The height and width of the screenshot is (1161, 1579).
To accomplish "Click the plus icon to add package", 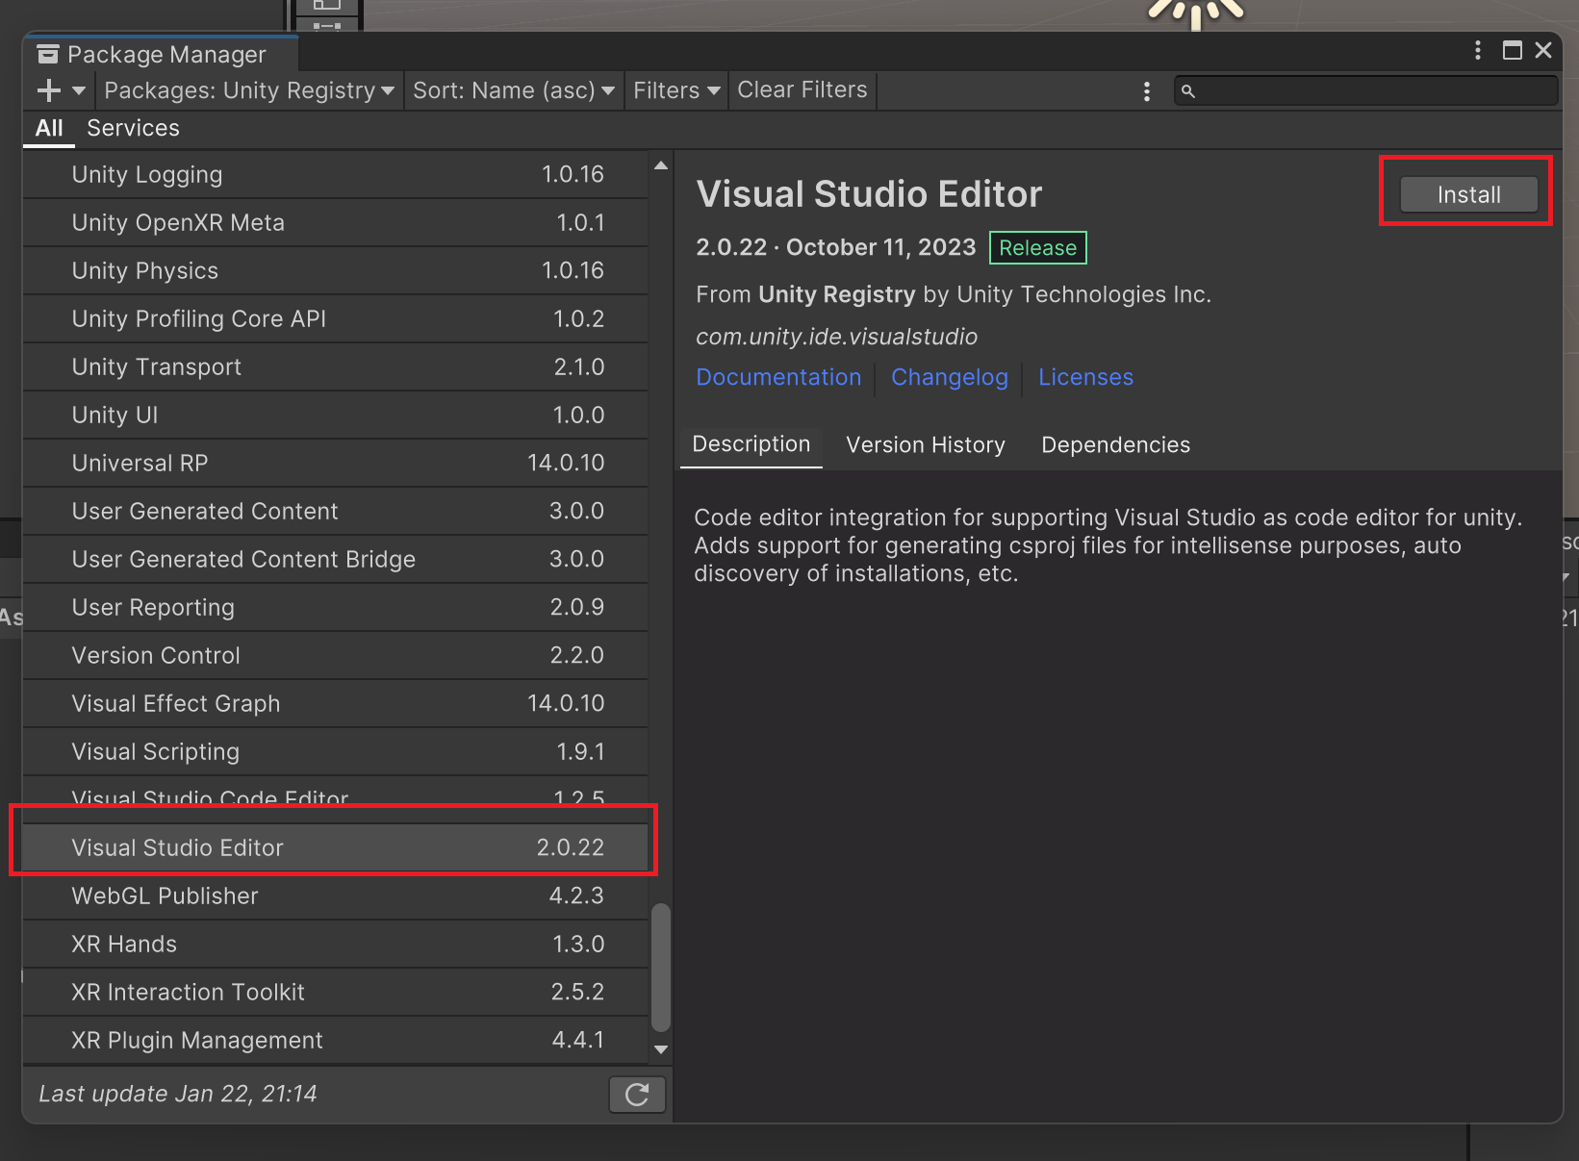I will (x=48, y=90).
